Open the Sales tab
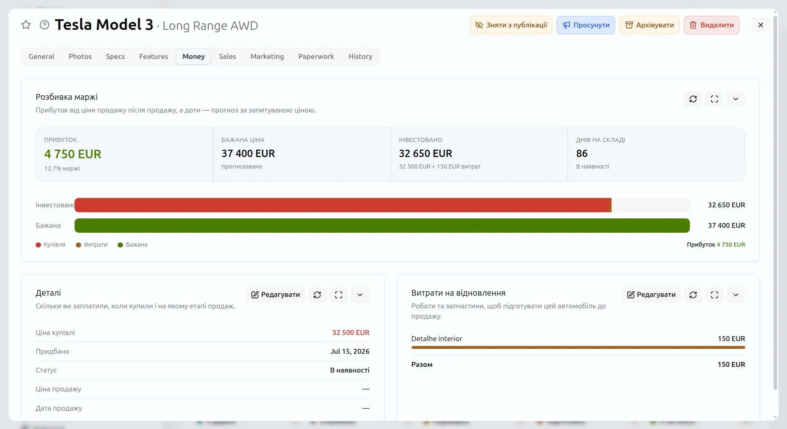This screenshot has width=787, height=429. [x=227, y=56]
